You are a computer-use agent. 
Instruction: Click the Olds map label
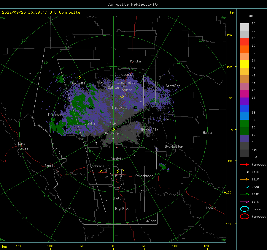(x=113, y=124)
